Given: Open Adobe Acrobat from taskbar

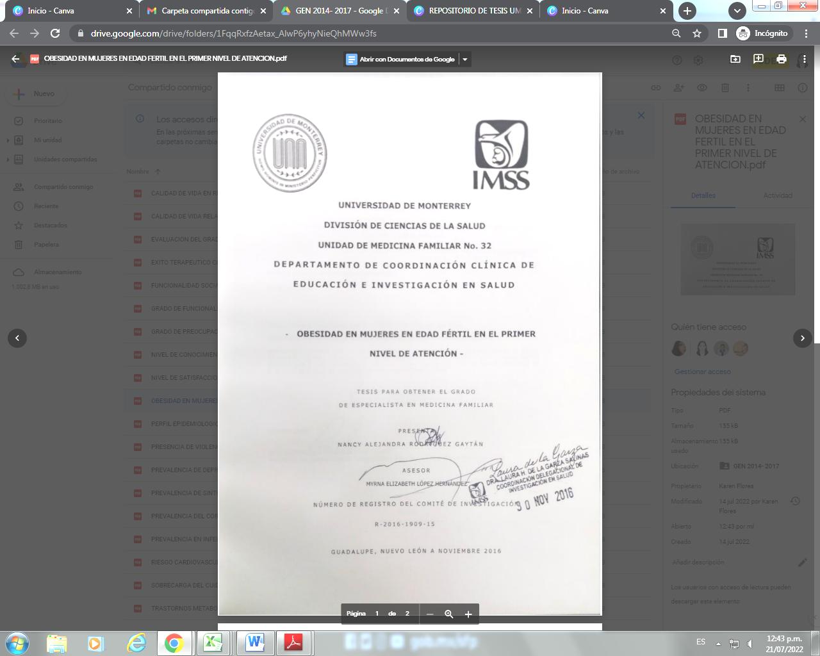Looking at the screenshot, I should tap(293, 643).
